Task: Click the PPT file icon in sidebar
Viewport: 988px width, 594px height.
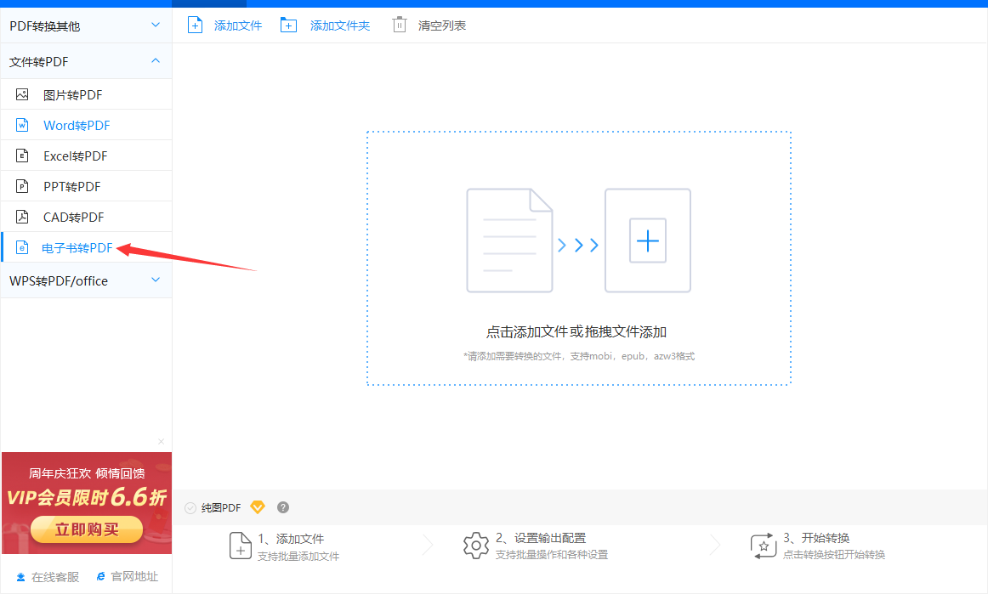Action: click(22, 186)
